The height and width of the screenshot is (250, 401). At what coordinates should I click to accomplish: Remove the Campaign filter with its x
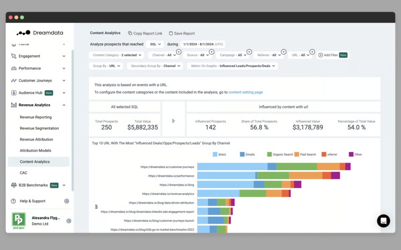click(249, 52)
